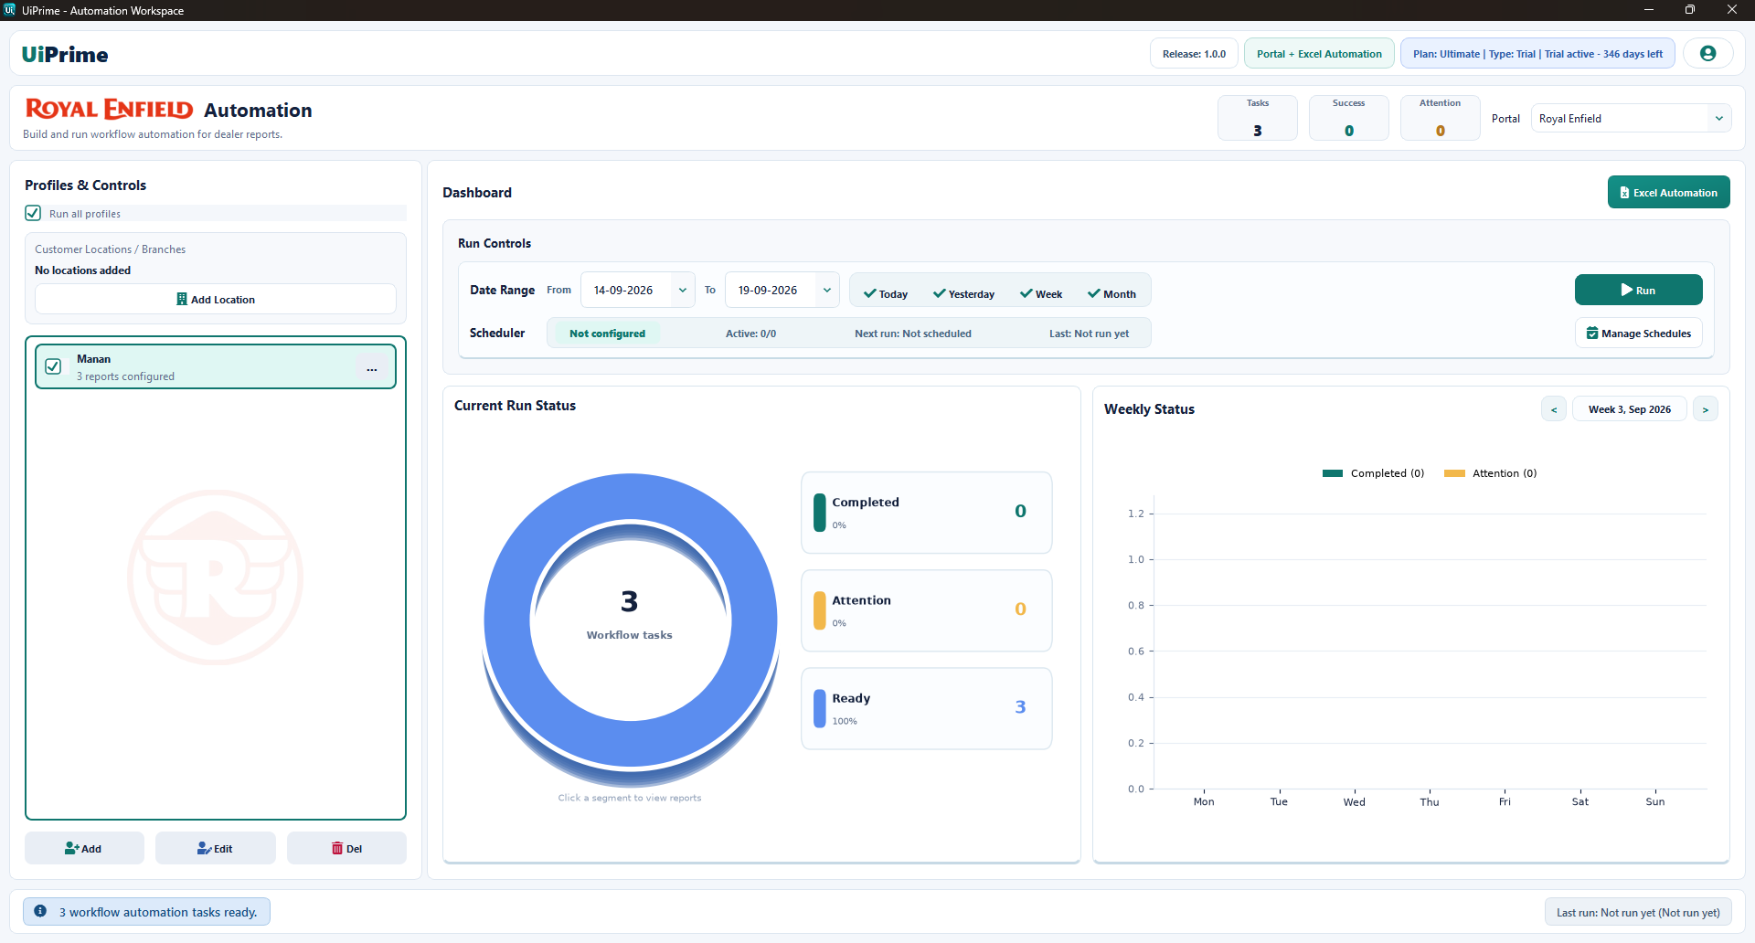Click the Add profile button
Screen dimensions: 1755x943
84,848
